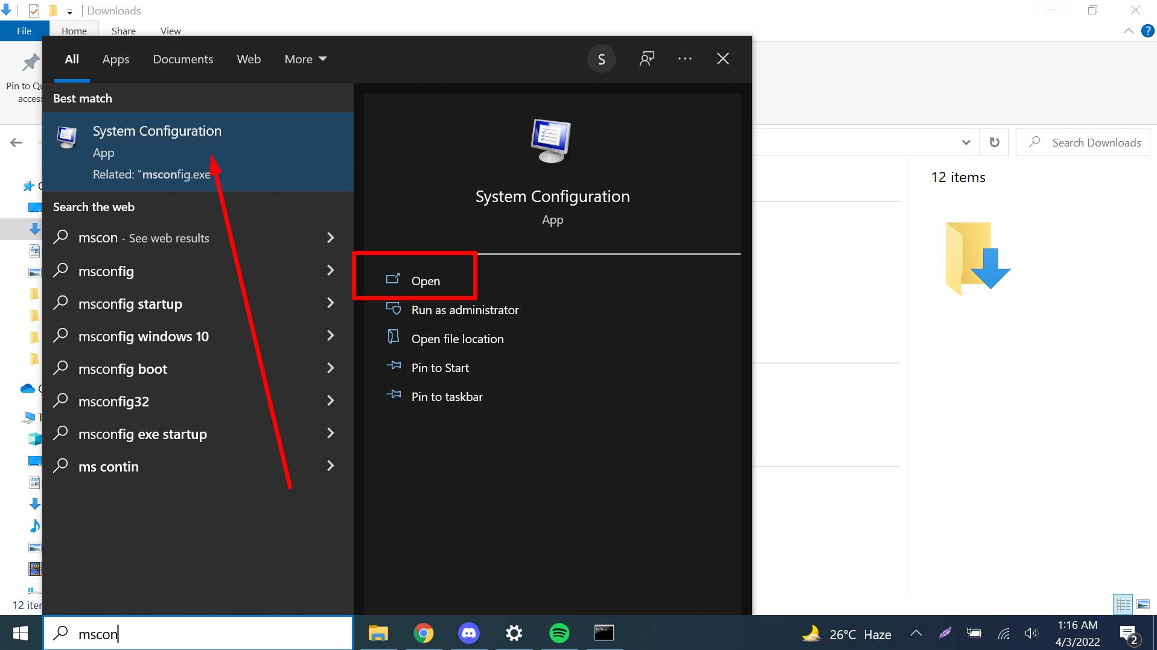Open the command prompt from the taskbar
The image size is (1157, 650).
605,633
